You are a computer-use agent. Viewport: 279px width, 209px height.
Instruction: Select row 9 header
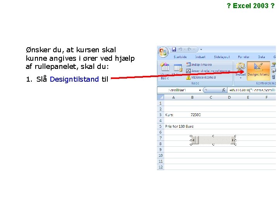pyautogui.click(x=161, y=150)
